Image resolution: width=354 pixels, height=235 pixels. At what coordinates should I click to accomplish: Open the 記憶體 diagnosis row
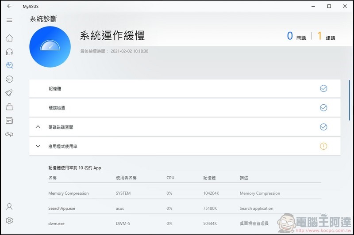coord(185,88)
